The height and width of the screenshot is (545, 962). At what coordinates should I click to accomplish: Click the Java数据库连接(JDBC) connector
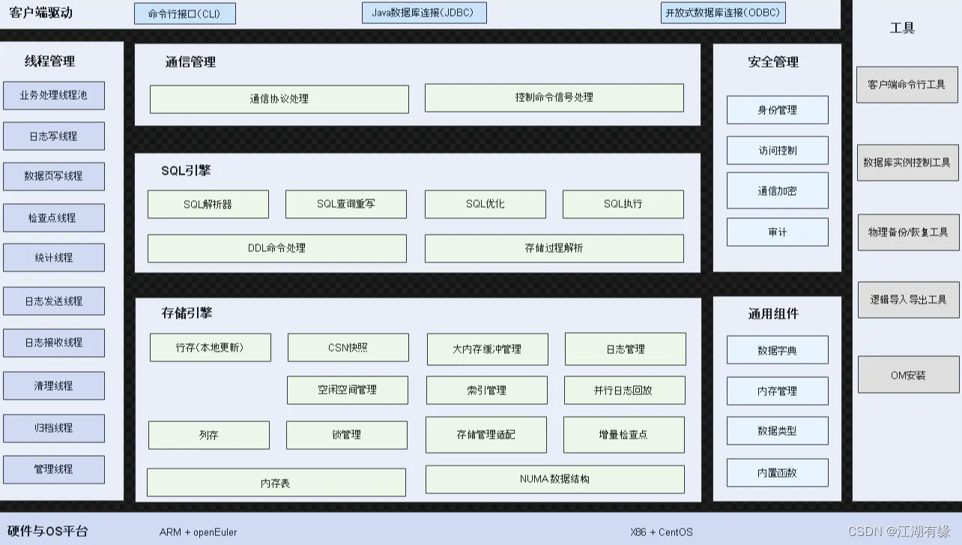coord(424,12)
